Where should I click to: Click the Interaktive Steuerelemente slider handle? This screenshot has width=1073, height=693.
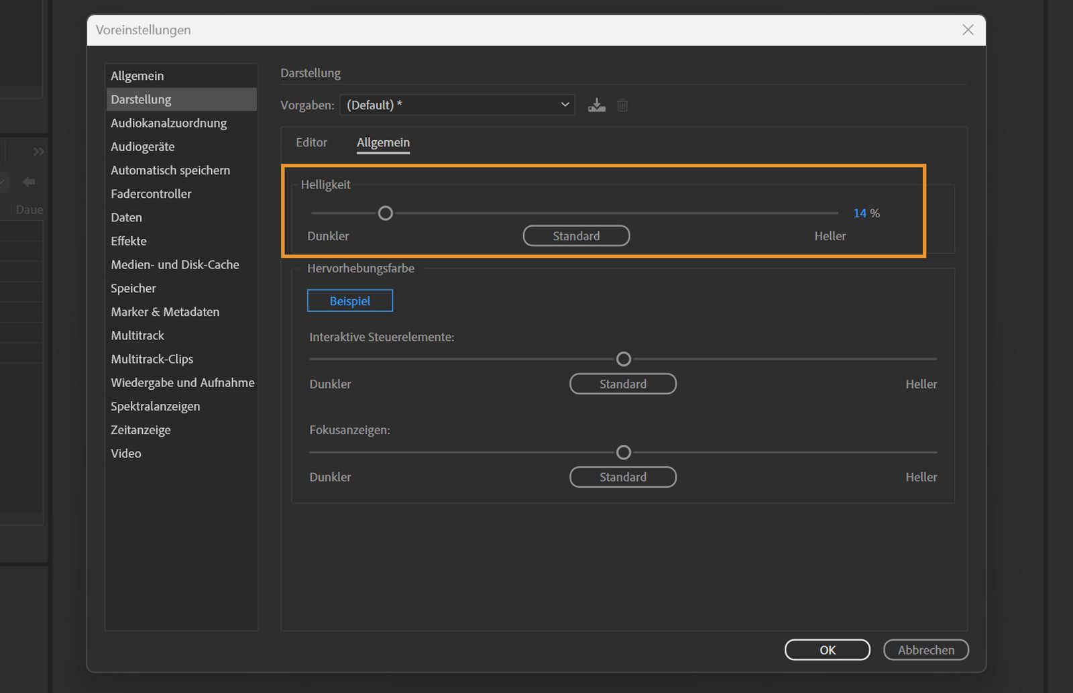[624, 359]
